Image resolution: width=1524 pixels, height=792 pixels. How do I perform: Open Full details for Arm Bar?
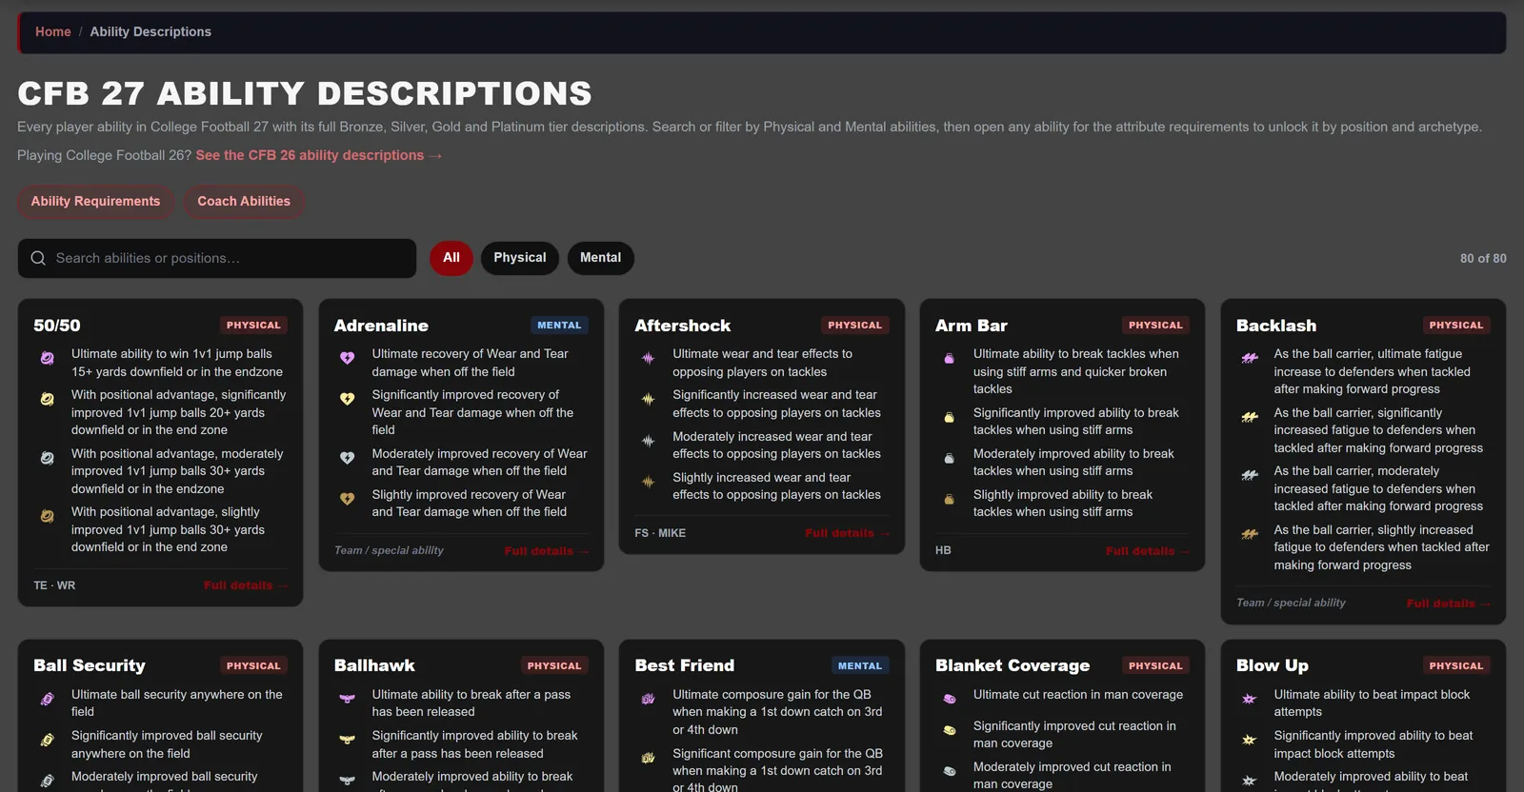(1148, 551)
